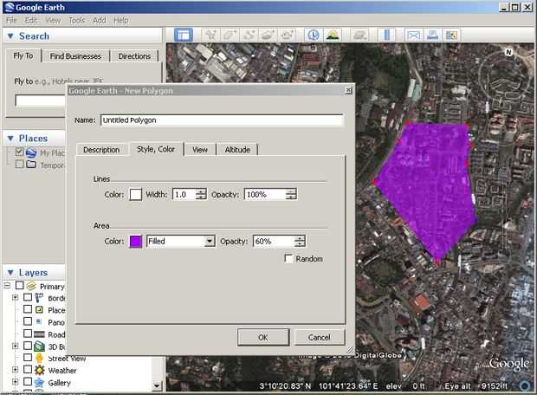The image size is (537, 395).
Task: Click the Temporary Places folder icon
Action: 31,165
